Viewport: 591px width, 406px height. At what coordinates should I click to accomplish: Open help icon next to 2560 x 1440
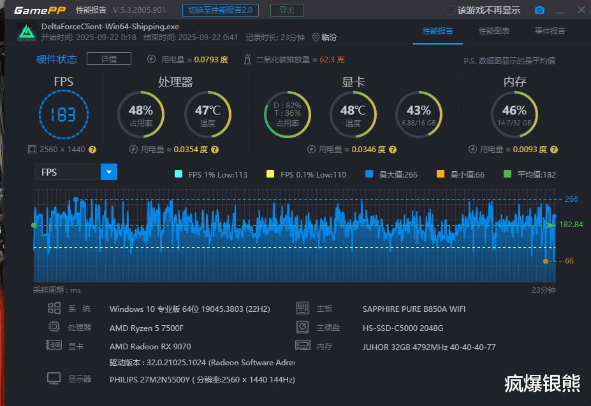(x=92, y=150)
